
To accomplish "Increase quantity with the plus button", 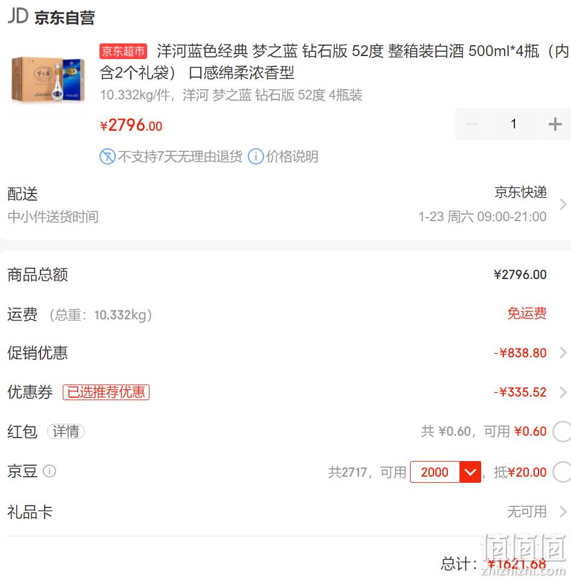I will point(555,124).
